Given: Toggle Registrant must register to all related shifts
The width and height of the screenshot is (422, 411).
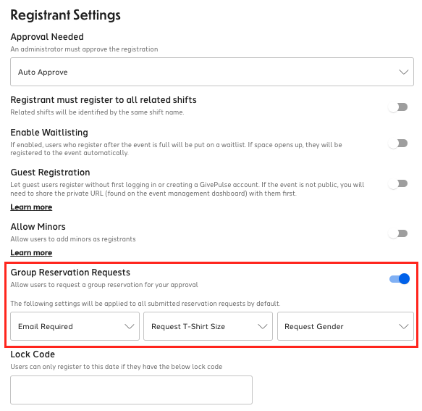Looking at the screenshot, I should click(398, 107).
